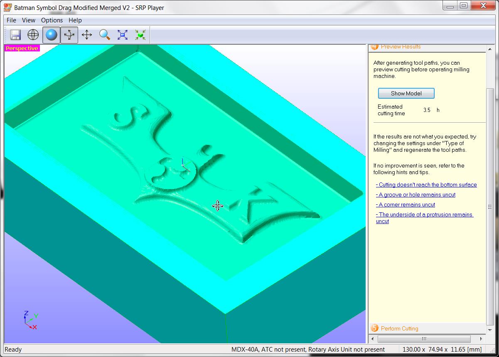Minimize the SRP Player window
This screenshot has height=357, width=499.
tap(450, 6)
